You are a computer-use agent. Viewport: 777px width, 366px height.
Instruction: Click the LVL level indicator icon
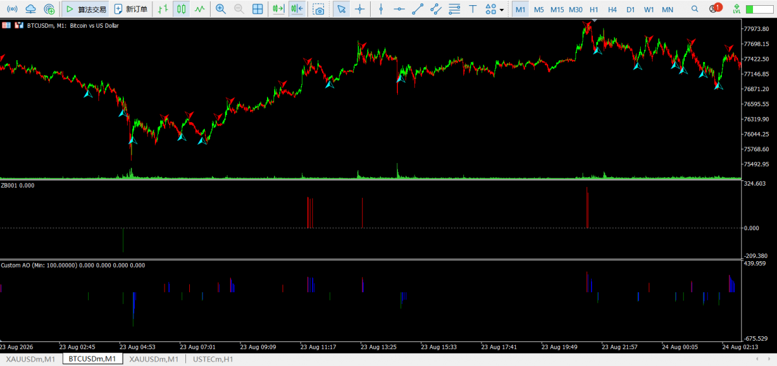point(736,9)
